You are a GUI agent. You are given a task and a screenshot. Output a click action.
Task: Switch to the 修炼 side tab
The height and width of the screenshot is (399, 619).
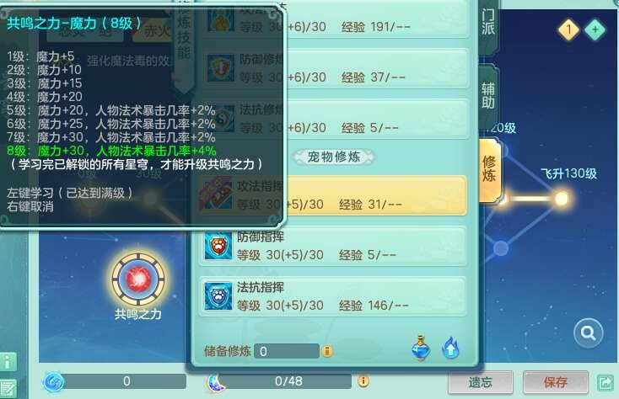[x=489, y=169]
